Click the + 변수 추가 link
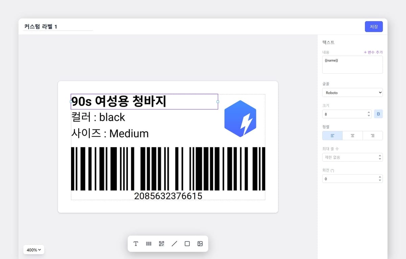The height and width of the screenshot is (259, 406). pos(373,52)
